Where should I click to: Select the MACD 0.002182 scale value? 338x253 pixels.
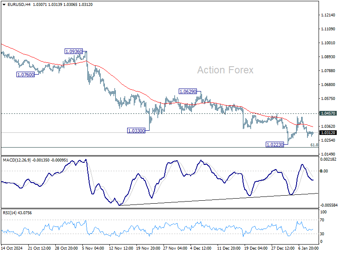point(328,159)
